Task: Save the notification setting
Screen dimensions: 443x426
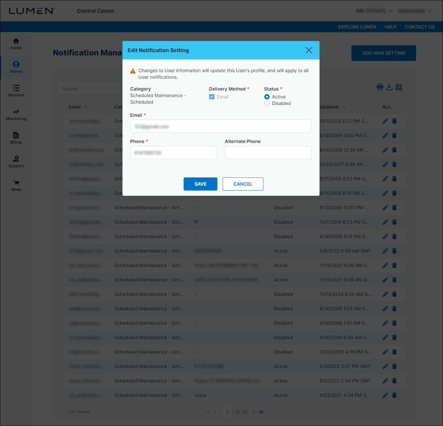Action: pos(200,184)
